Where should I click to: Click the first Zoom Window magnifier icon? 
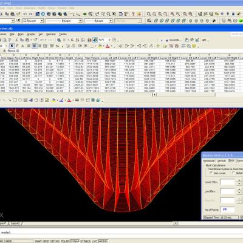click(149, 14)
